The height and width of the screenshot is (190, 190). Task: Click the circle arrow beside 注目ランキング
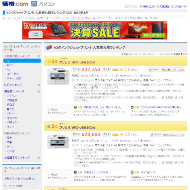click(39, 85)
